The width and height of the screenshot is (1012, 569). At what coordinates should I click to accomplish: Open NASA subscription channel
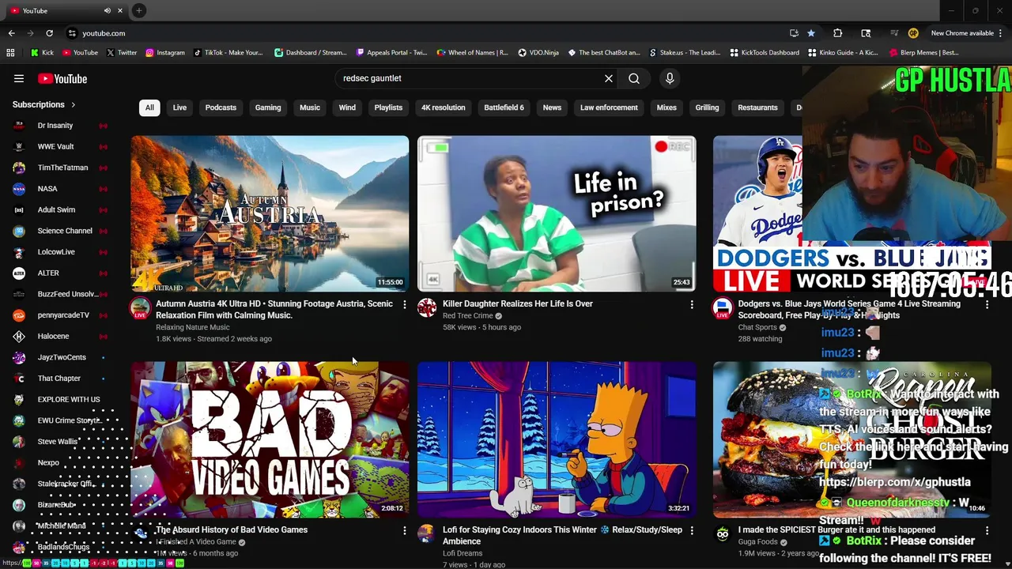(x=59, y=189)
